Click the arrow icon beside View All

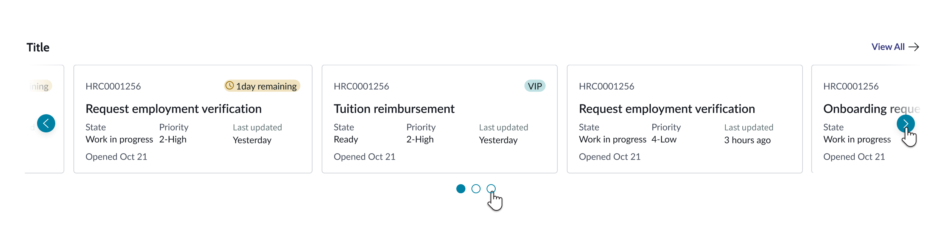point(914,47)
